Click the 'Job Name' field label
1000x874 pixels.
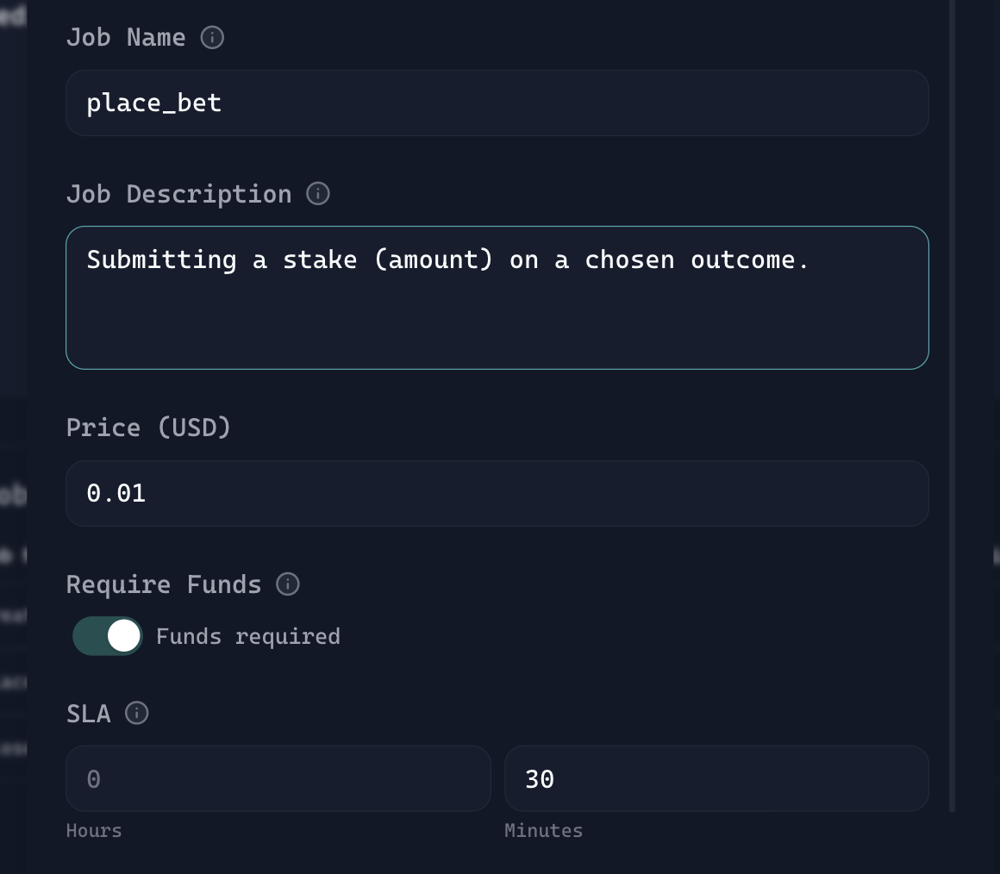126,38
